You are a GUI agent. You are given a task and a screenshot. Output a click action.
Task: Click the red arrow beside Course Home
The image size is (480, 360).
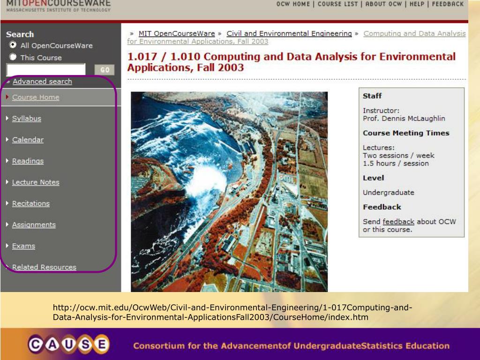pos(7,97)
